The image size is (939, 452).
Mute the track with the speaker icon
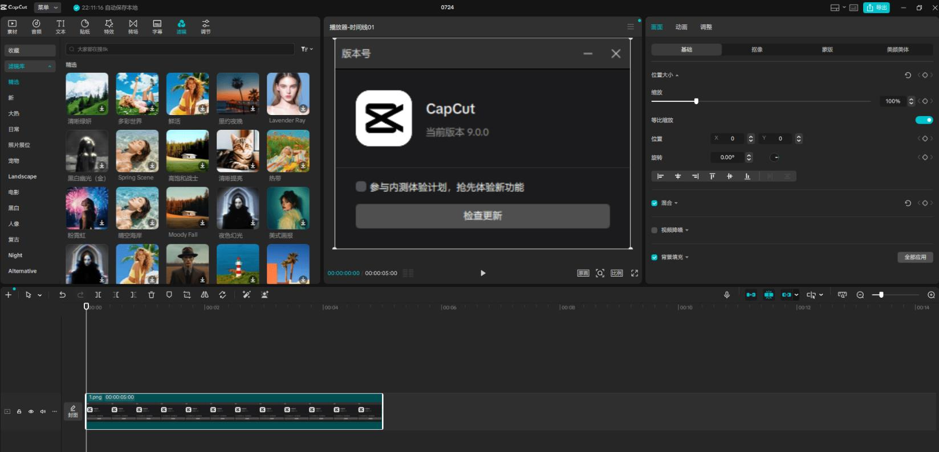click(43, 412)
